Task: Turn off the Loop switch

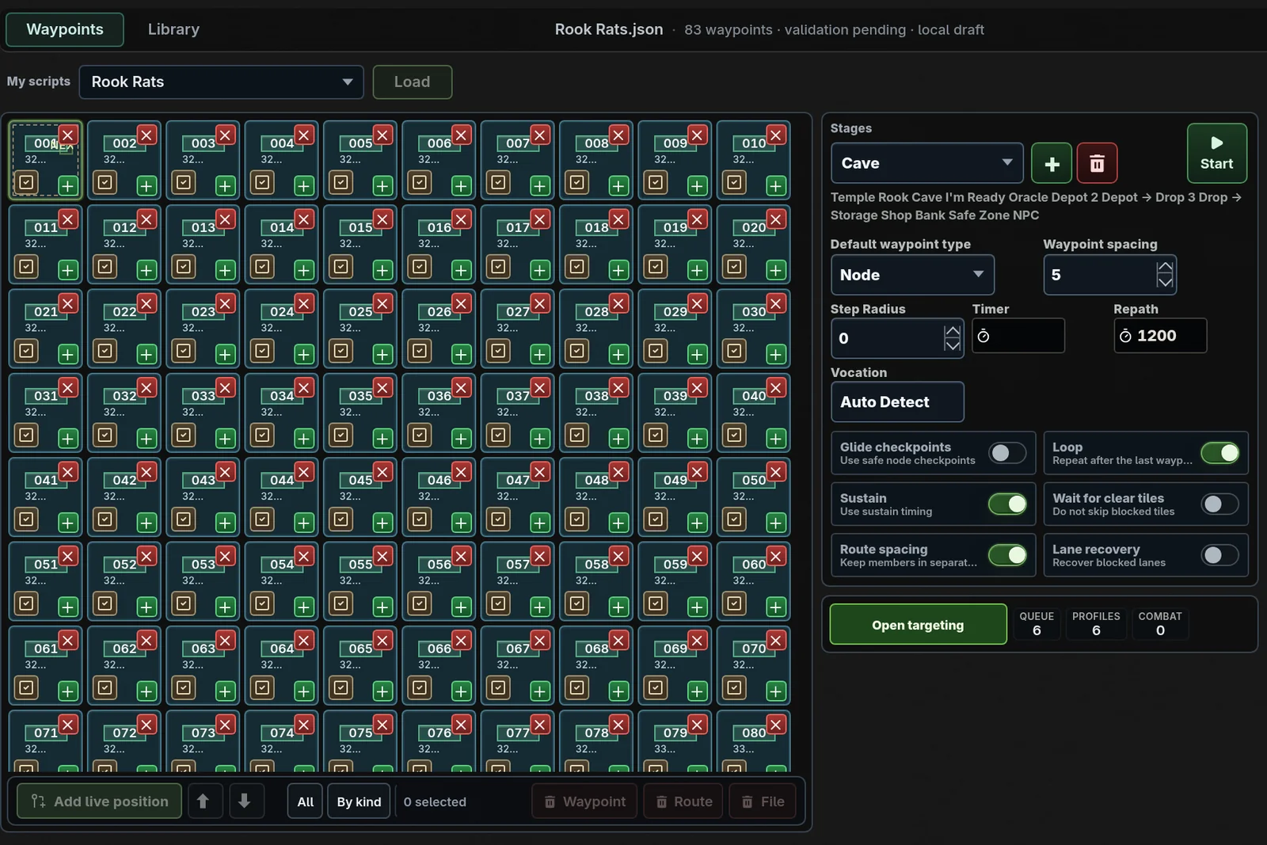Action: (x=1220, y=453)
